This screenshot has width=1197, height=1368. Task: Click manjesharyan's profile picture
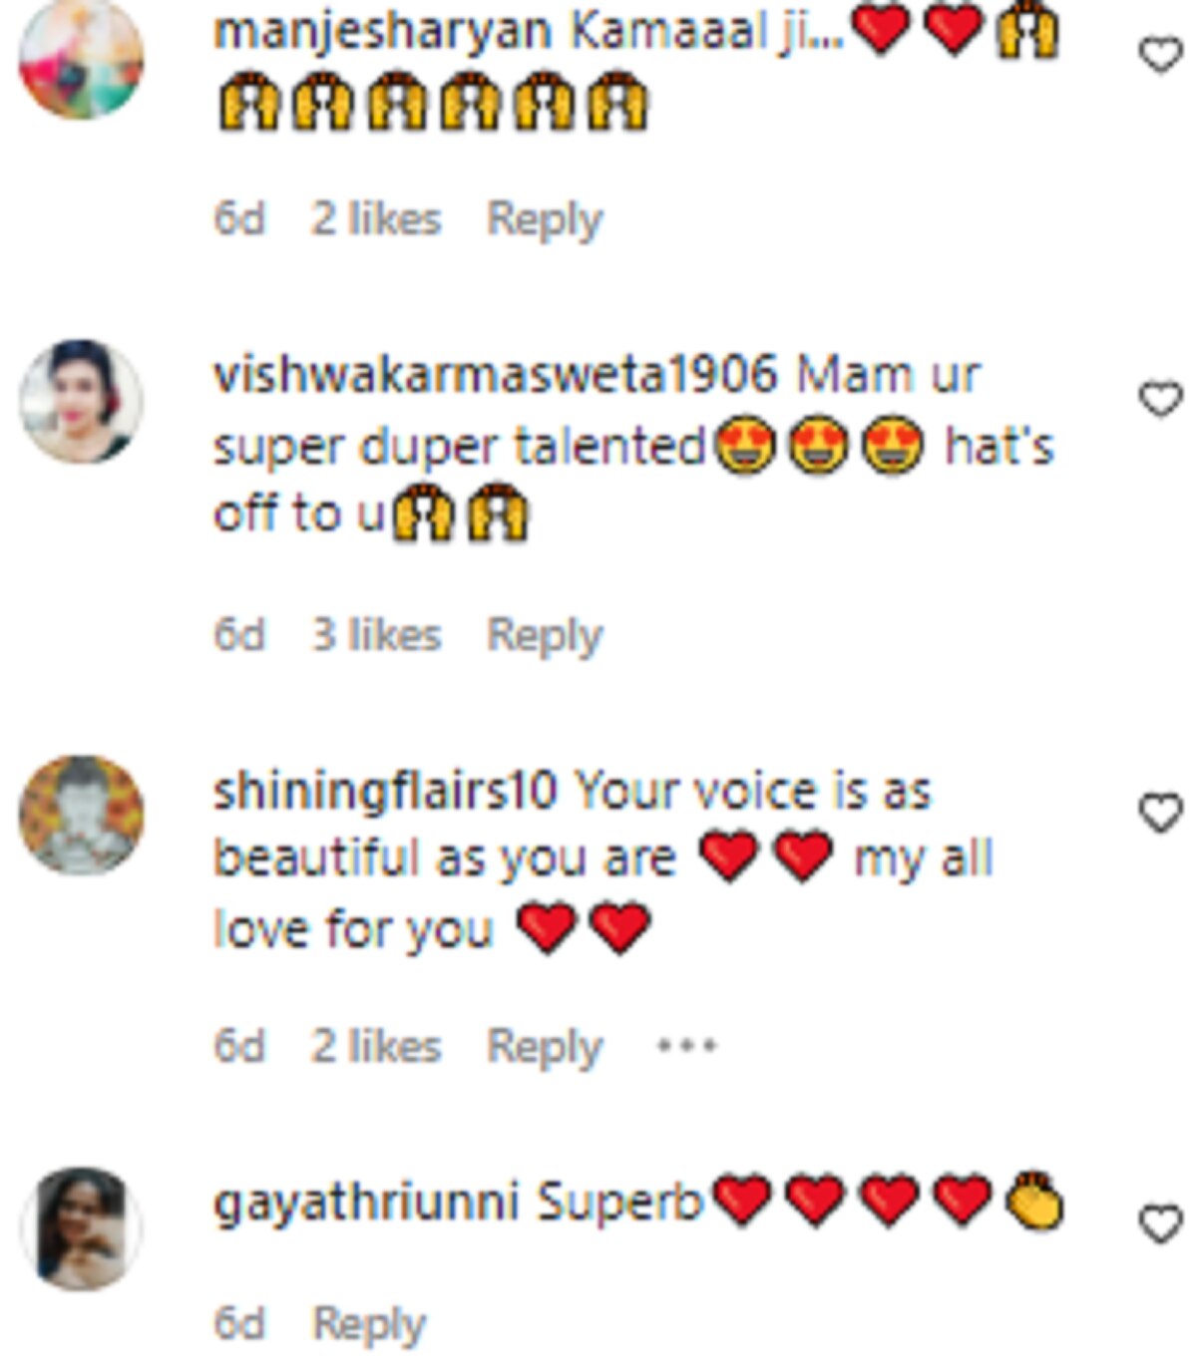coord(82,58)
